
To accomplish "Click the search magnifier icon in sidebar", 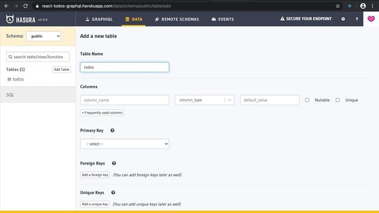I will (11, 57).
